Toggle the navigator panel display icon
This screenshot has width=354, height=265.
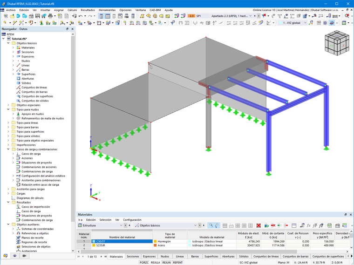pyautogui.click(x=102, y=16)
